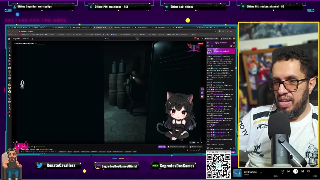The image size is (320, 180).
Task: Open the chat community users icon
Action: [234, 43]
